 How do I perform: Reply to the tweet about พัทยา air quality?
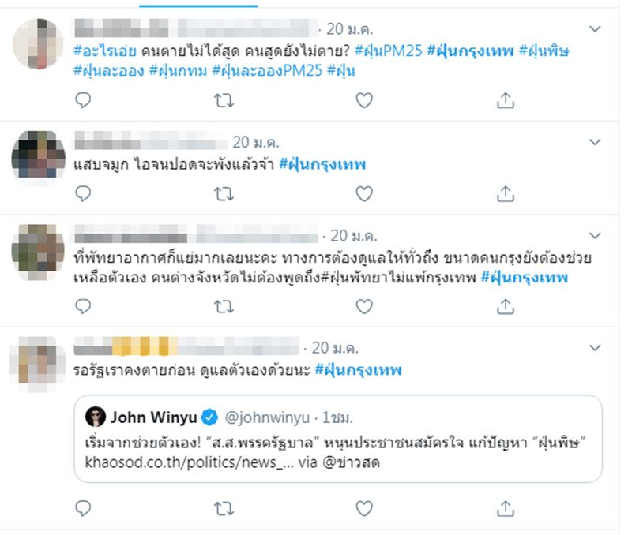83,307
